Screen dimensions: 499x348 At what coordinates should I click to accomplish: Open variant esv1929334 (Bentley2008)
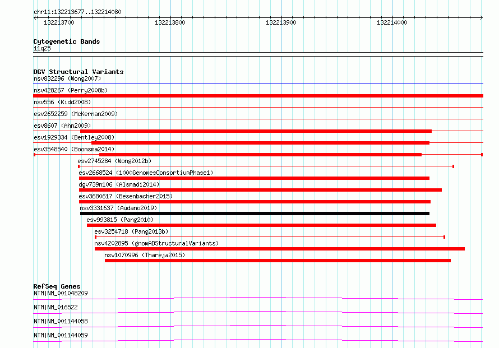coord(74,137)
